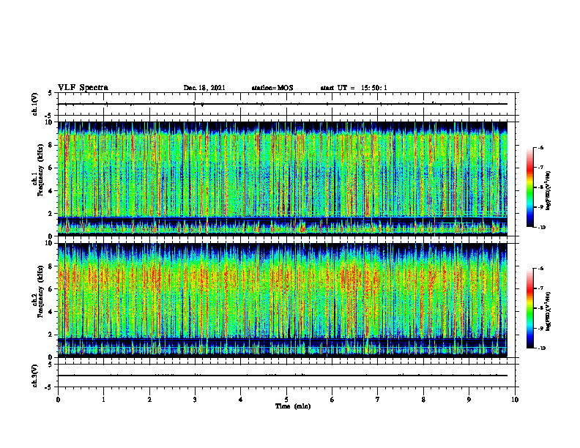580x448 pixels.
Task: Select the date text "Dec. 18, 2021"
Action: point(204,88)
